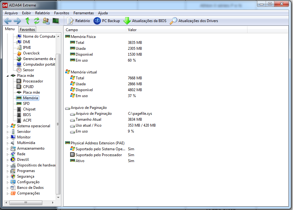Open the Ajuda menu

click(x=103, y=13)
